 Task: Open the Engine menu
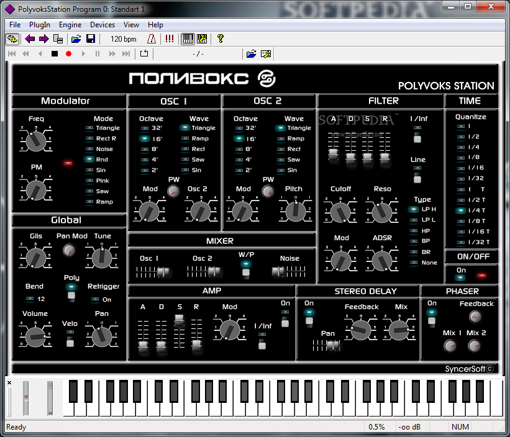coord(70,25)
